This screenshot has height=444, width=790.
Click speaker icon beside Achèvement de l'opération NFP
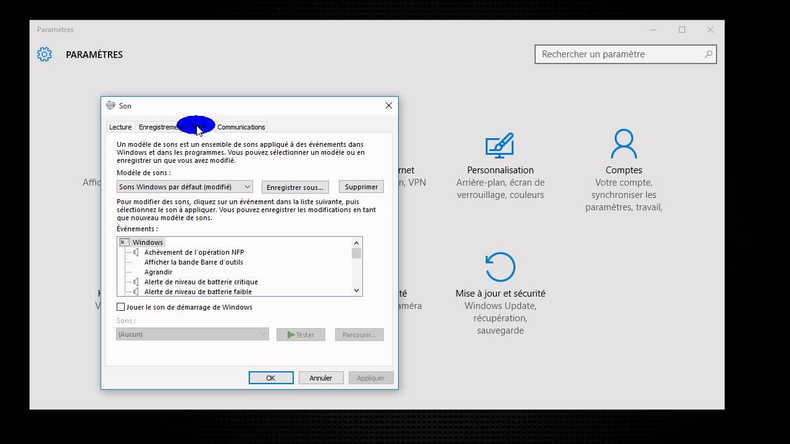click(x=136, y=252)
